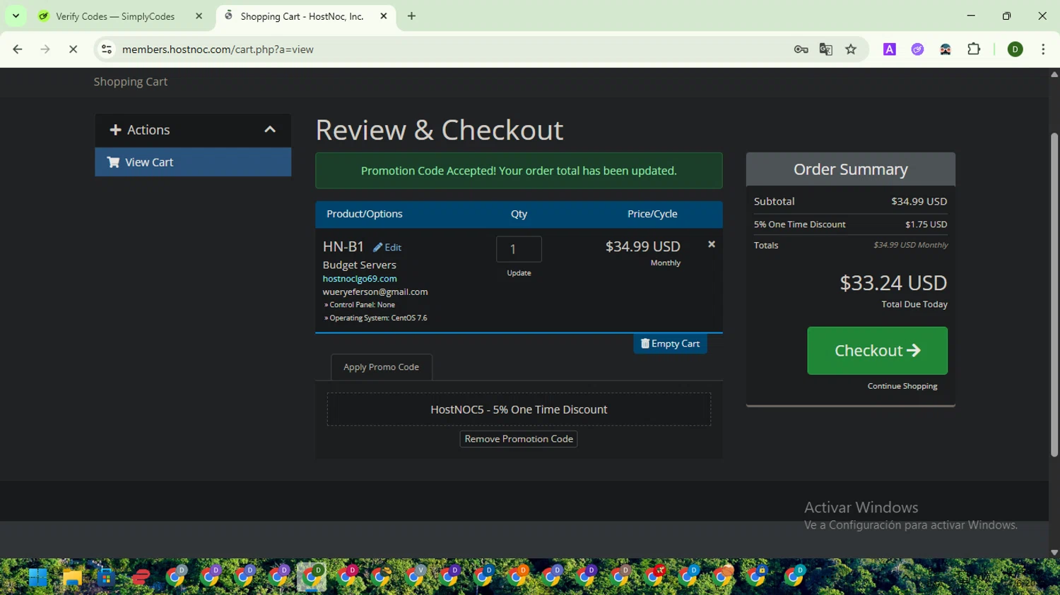This screenshot has width=1060, height=595.
Task: Click the $33.24 USD total due
Action: (893, 283)
